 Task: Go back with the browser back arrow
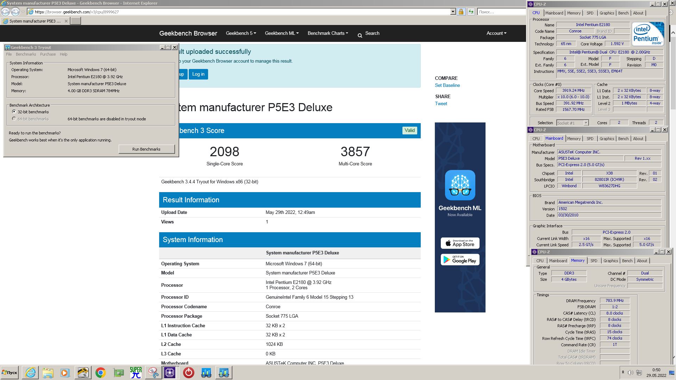point(5,12)
